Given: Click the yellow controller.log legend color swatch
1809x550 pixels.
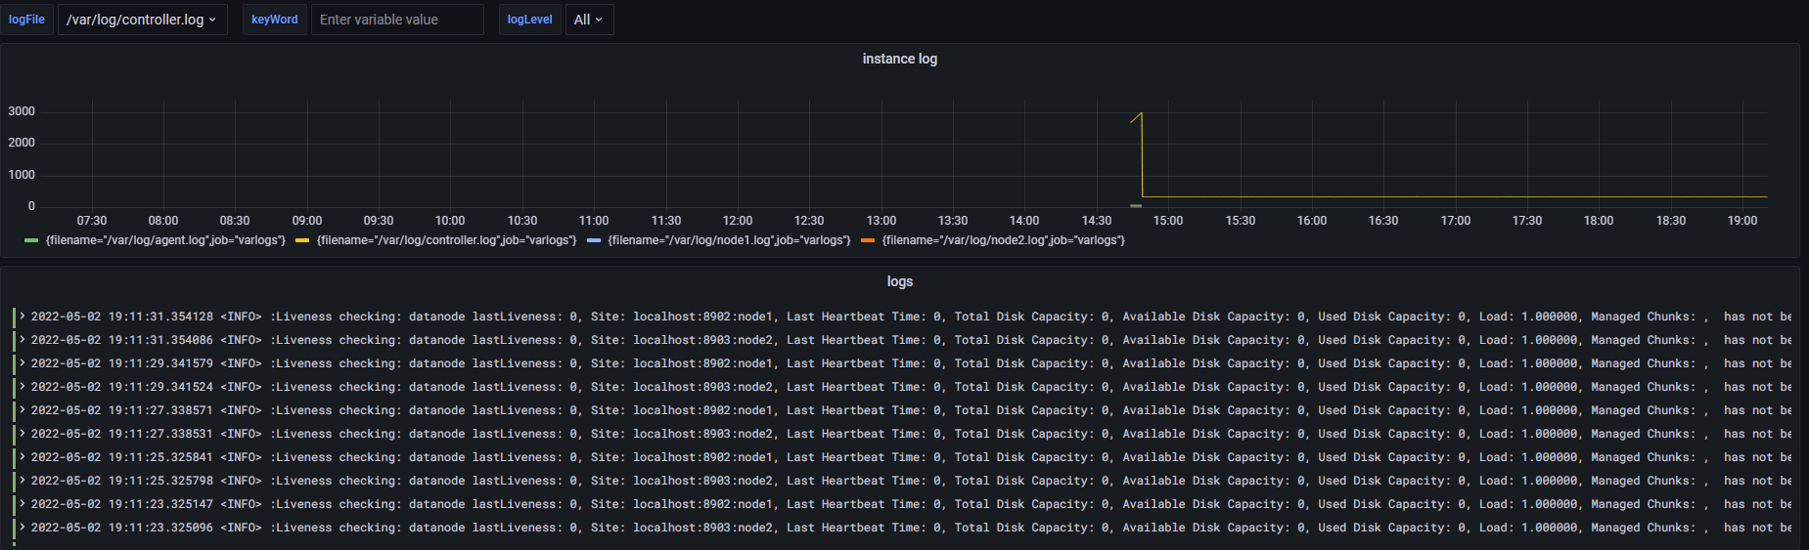Looking at the screenshot, I should (302, 240).
